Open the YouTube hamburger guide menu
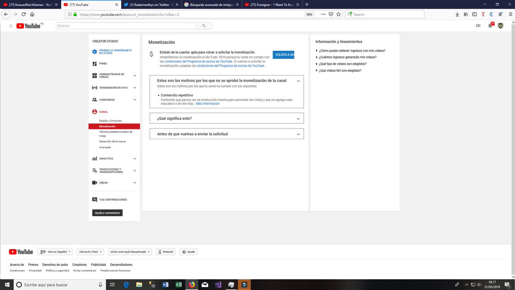515x290 pixels. (x=10, y=26)
